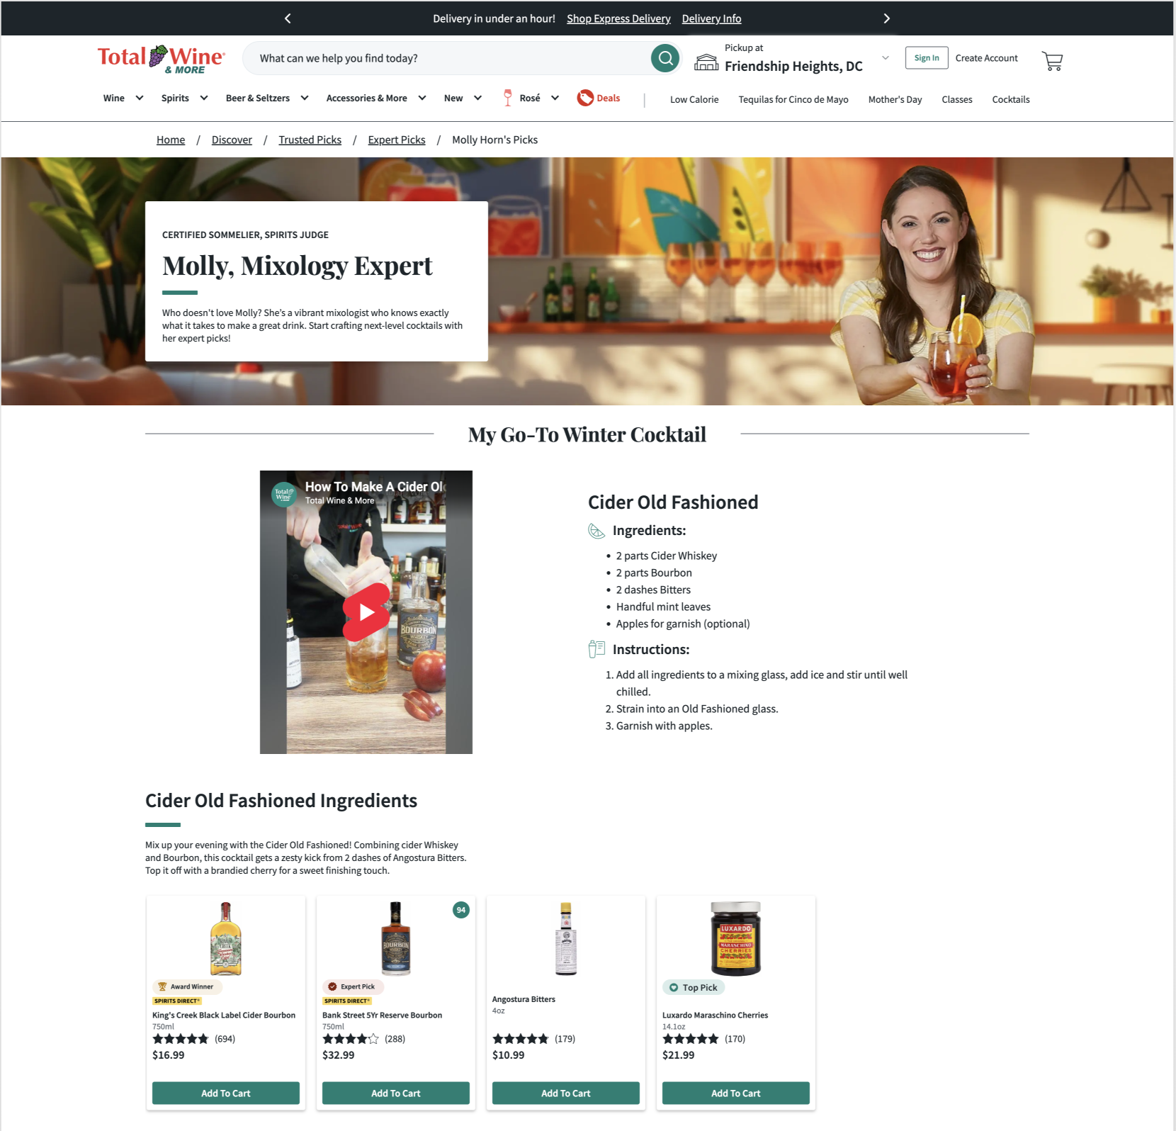
Task: Go to Trusted Picks breadcrumb
Action: [310, 140]
